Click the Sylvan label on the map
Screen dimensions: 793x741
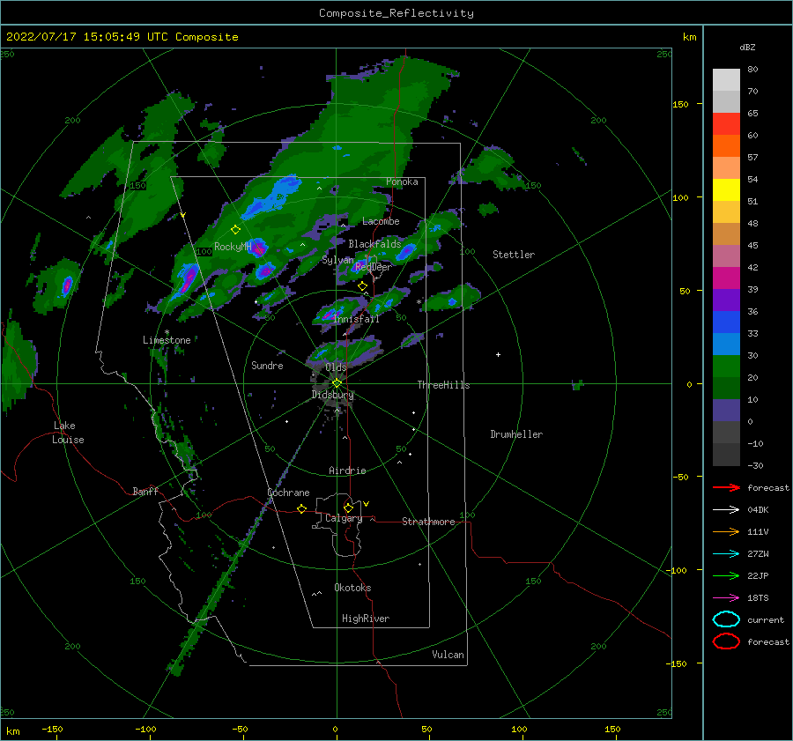(337, 261)
